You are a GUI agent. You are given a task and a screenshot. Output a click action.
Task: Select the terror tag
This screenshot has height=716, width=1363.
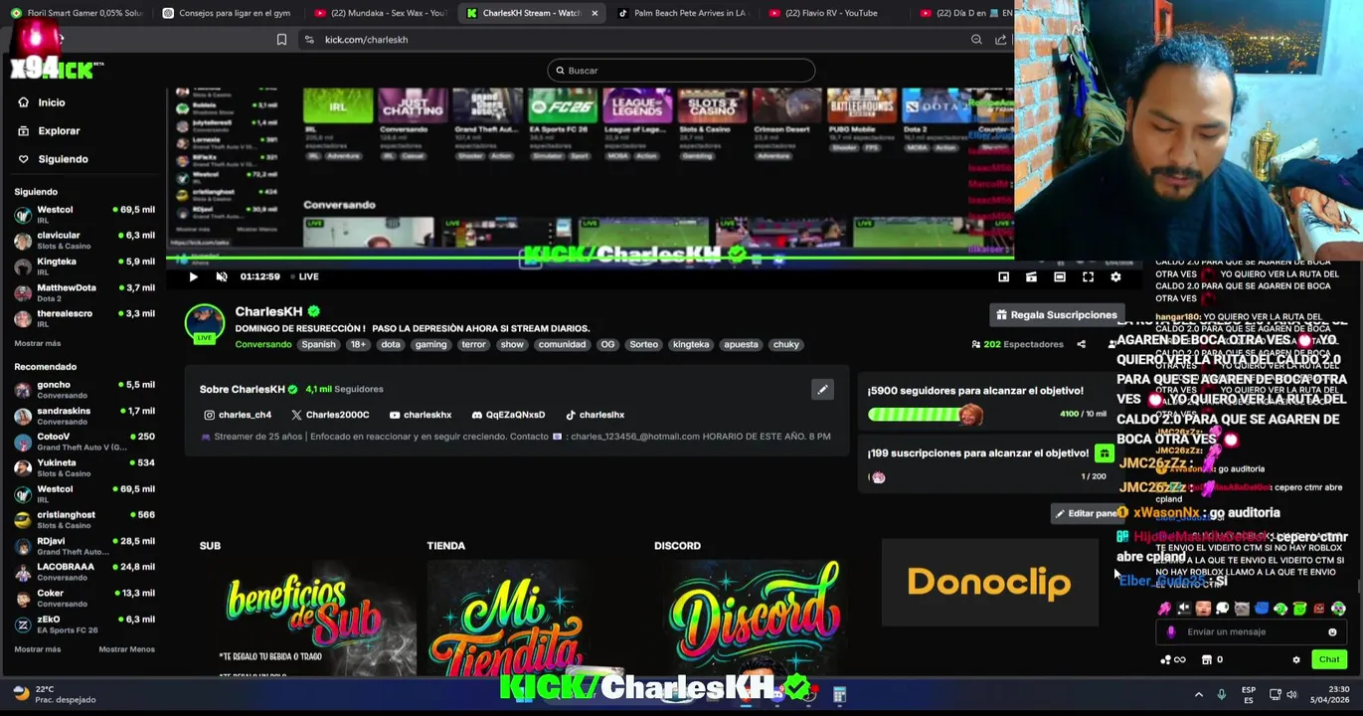(473, 344)
